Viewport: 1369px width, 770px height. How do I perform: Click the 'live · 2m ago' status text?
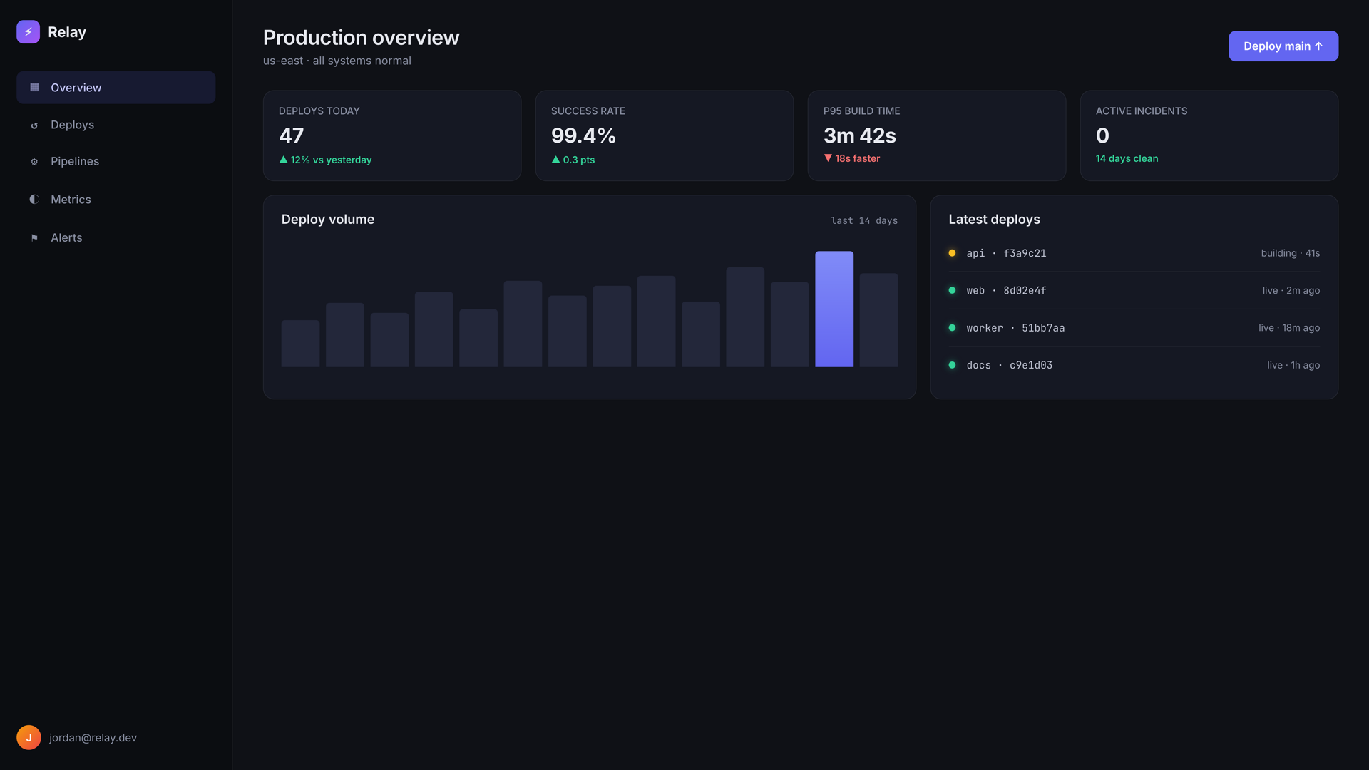click(1291, 290)
